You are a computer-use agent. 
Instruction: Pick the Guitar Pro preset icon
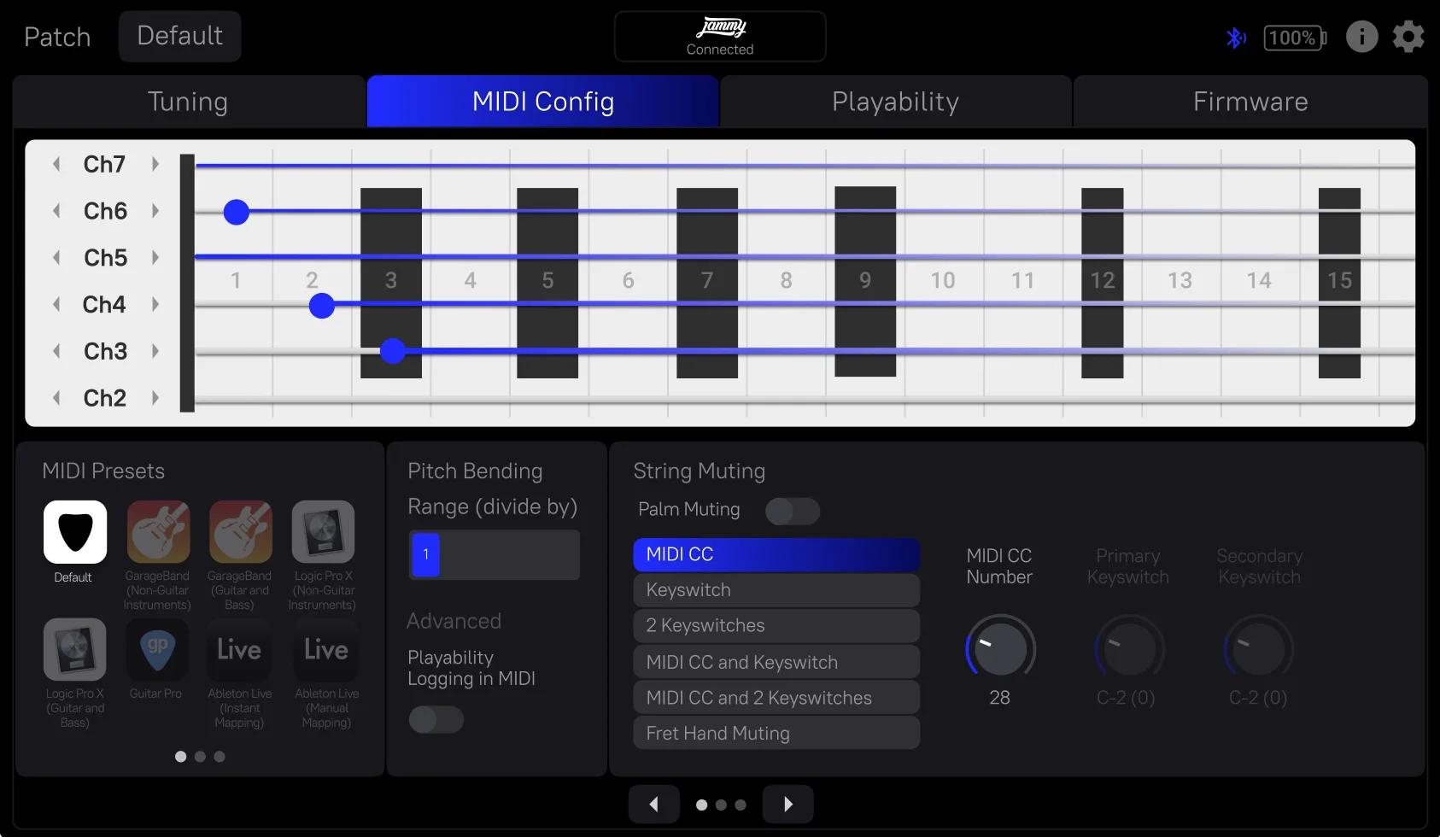[x=158, y=650]
